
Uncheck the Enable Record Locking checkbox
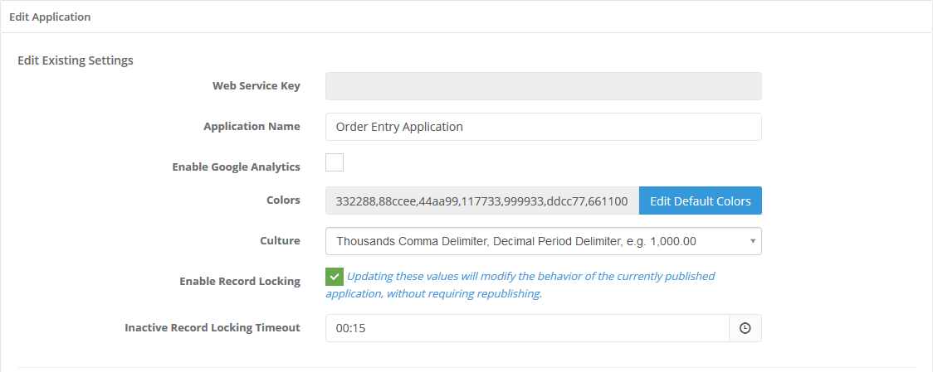pos(335,277)
